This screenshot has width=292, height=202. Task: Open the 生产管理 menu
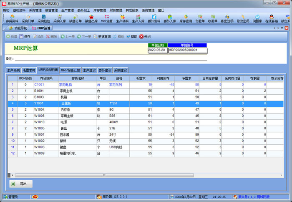(x=68, y=10)
